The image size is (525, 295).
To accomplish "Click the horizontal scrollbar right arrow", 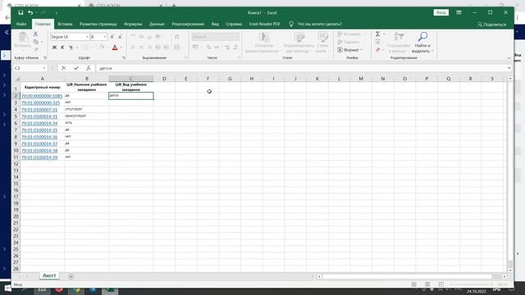I will (504, 277).
